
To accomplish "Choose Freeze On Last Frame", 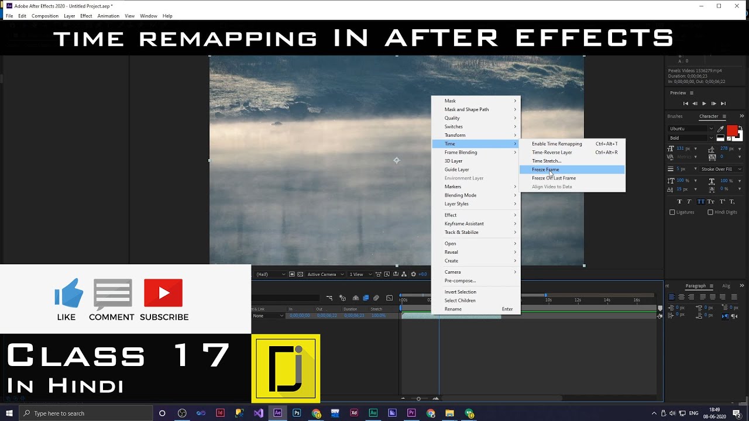I will click(572, 178).
